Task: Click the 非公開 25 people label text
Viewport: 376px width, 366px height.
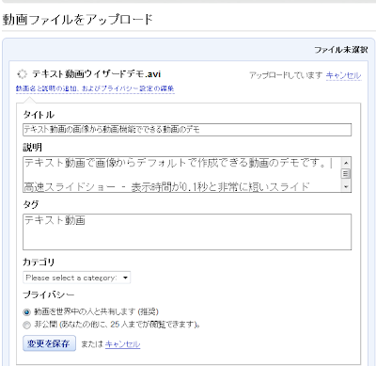Action: pos(117,325)
